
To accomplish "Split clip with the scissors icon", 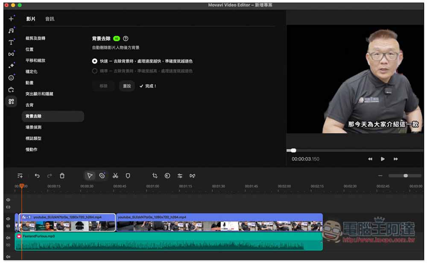I will (115, 176).
